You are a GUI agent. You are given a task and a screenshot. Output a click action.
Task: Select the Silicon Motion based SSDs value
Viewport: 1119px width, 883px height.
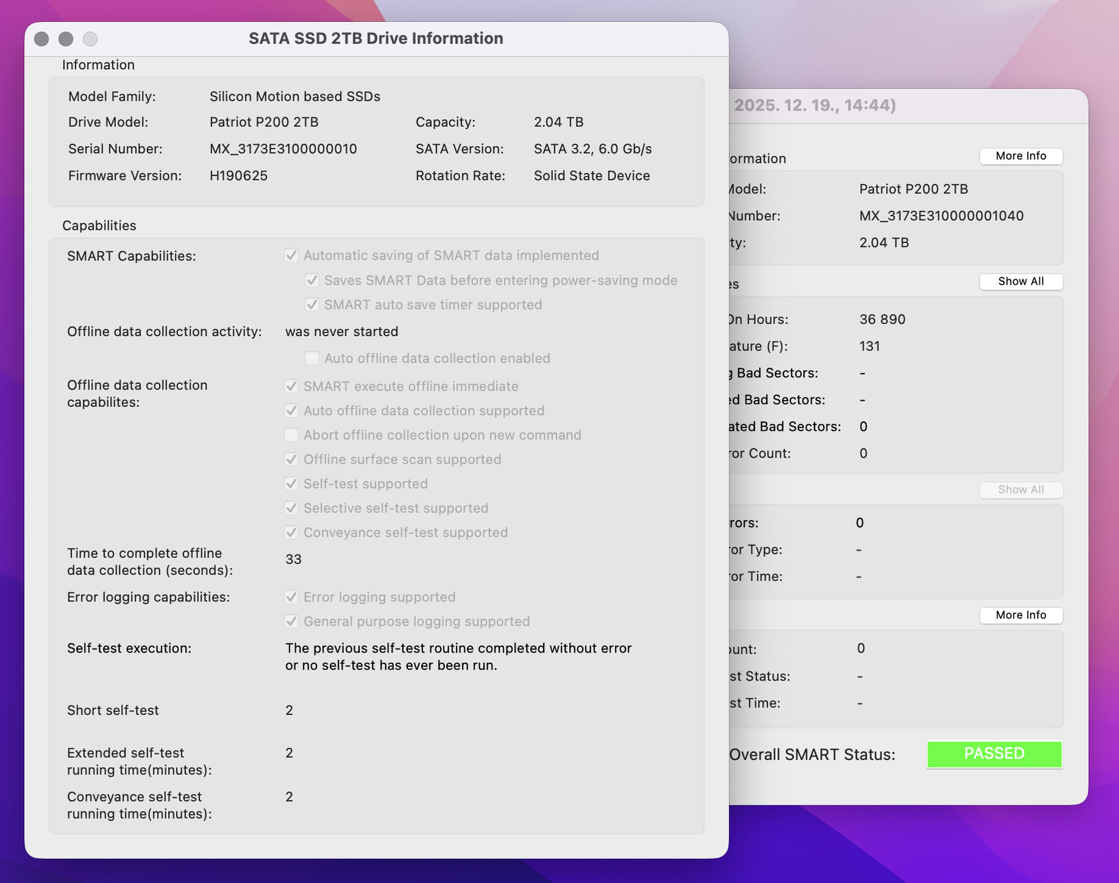[x=295, y=97]
